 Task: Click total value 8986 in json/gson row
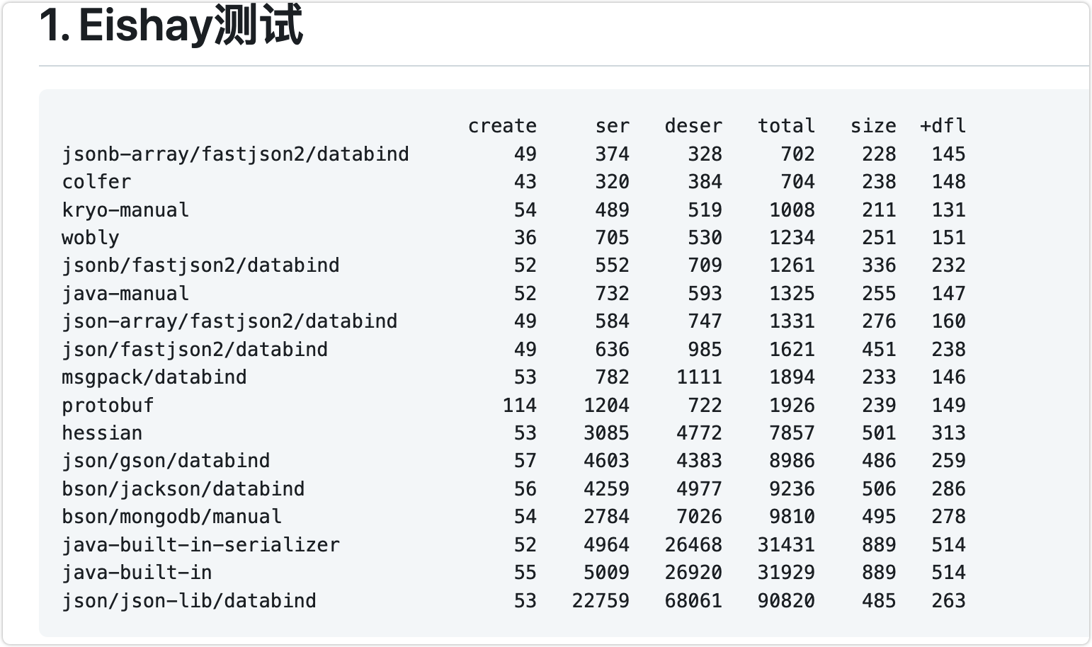(792, 461)
